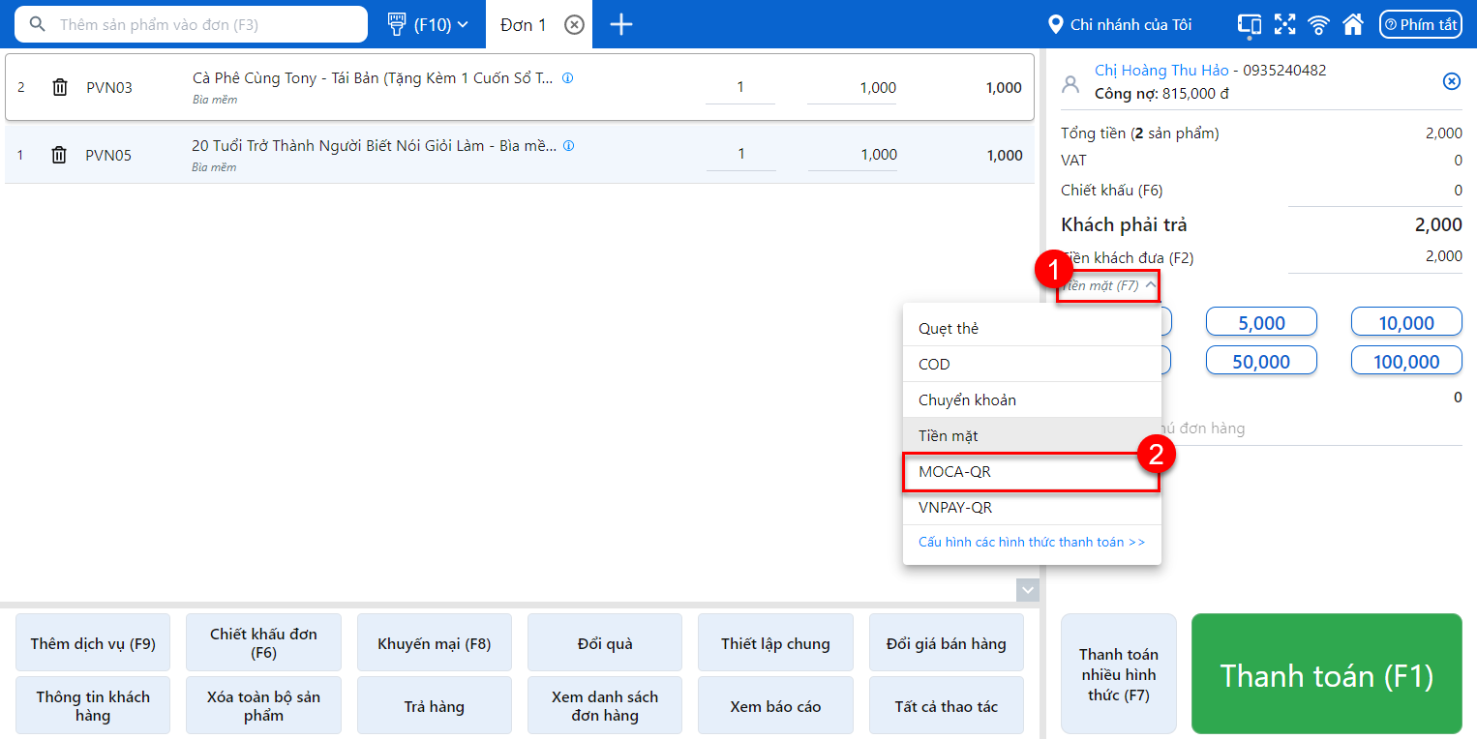Image resolution: width=1477 pixels, height=739 pixels.
Task: Choose the 50,000 quick cash amount
Action: [x=1261, y=362]
